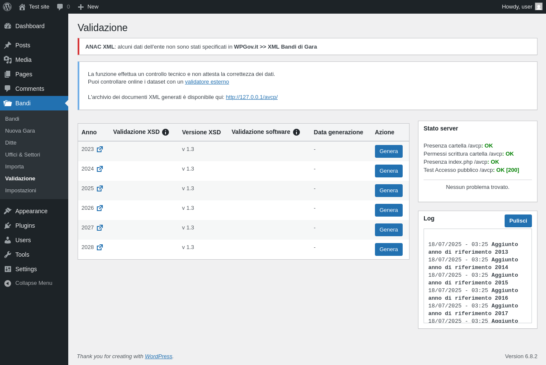The width and height of the screenshot is (546, 365).
Task: Open Bandi submenu item
Action: tap(34, 119)
